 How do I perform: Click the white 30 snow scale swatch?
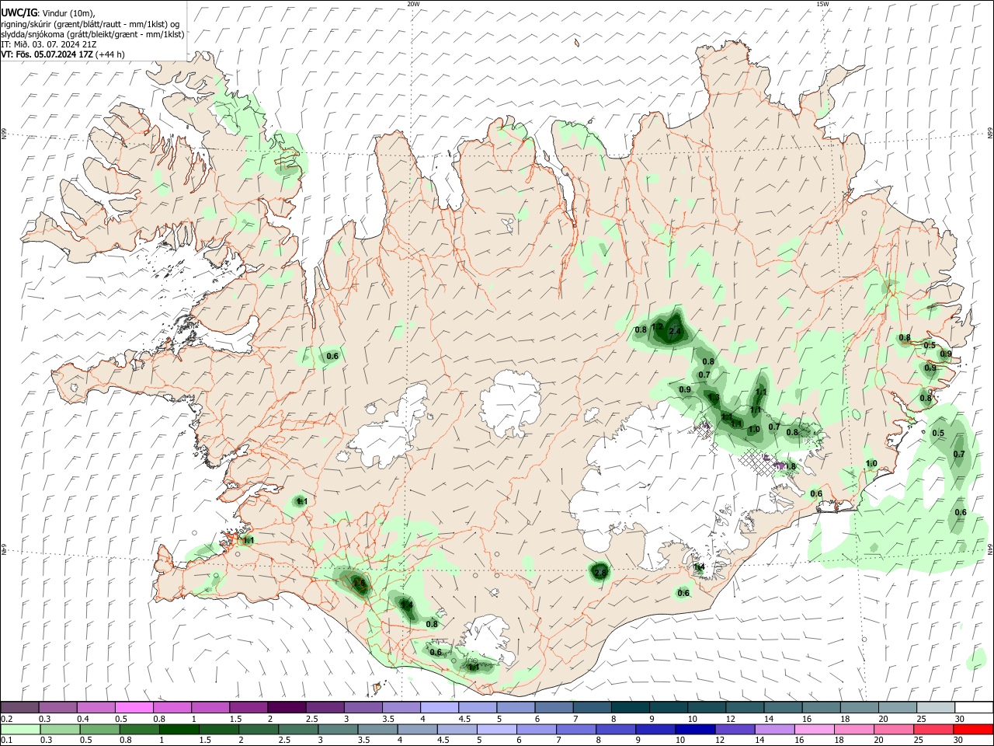click(974, 707)
